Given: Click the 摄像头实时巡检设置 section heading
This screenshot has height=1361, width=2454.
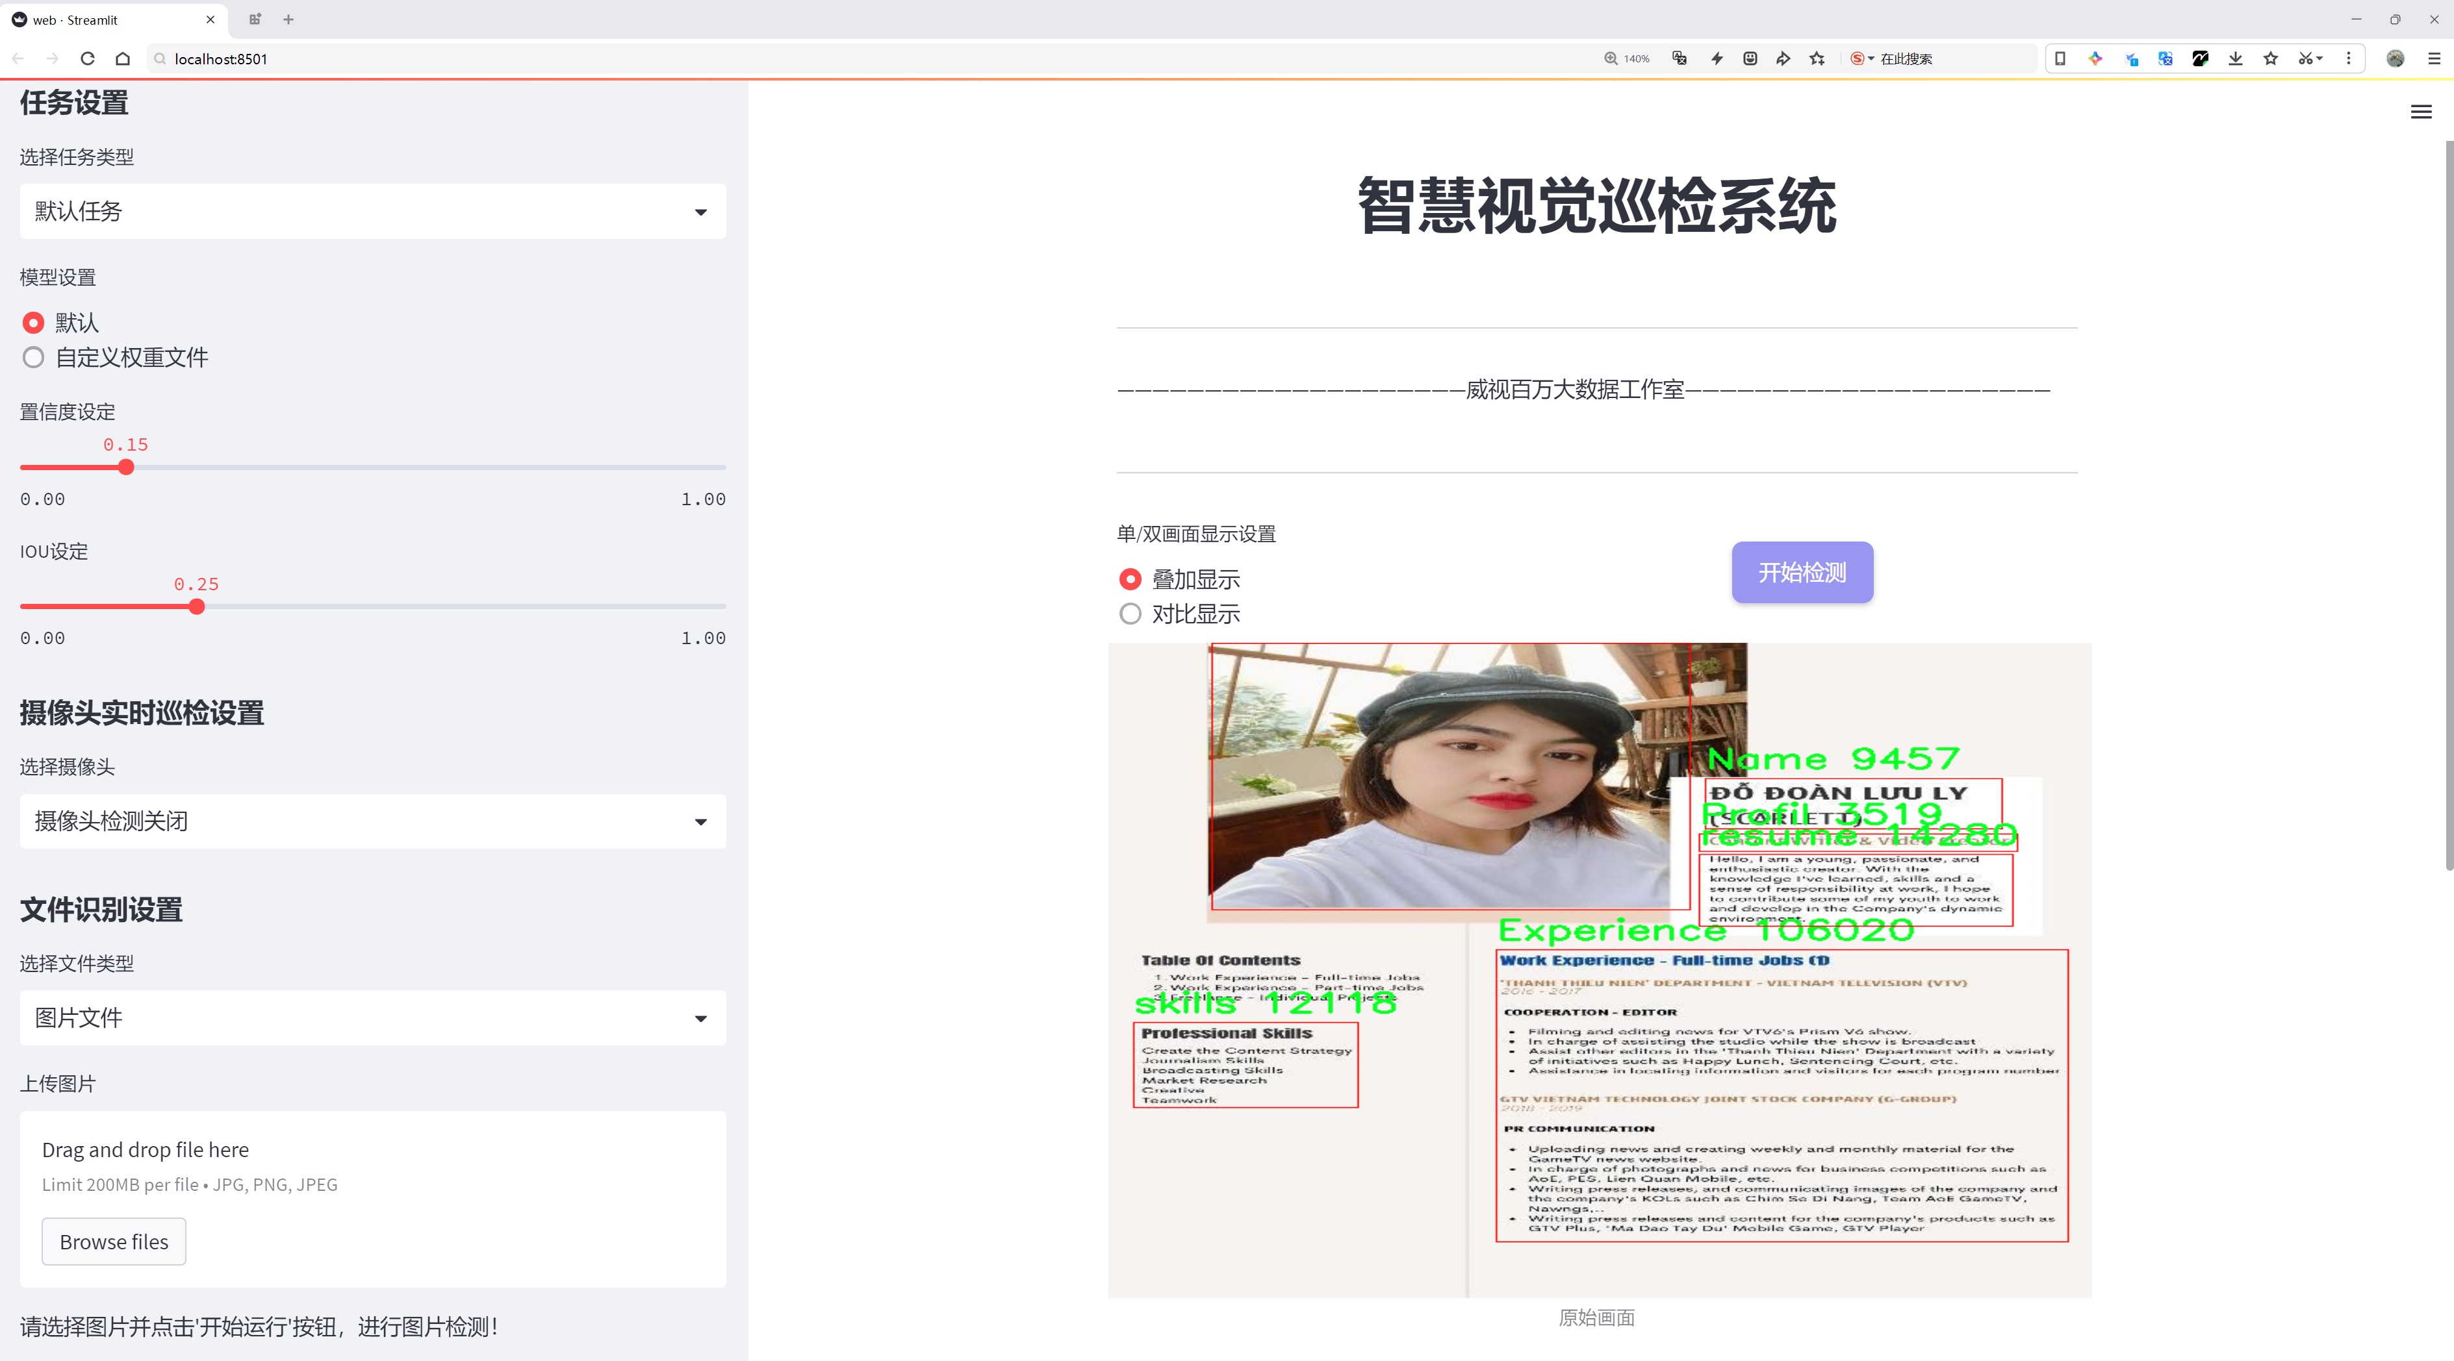Looking at the screenshot, I should point(142,713).
